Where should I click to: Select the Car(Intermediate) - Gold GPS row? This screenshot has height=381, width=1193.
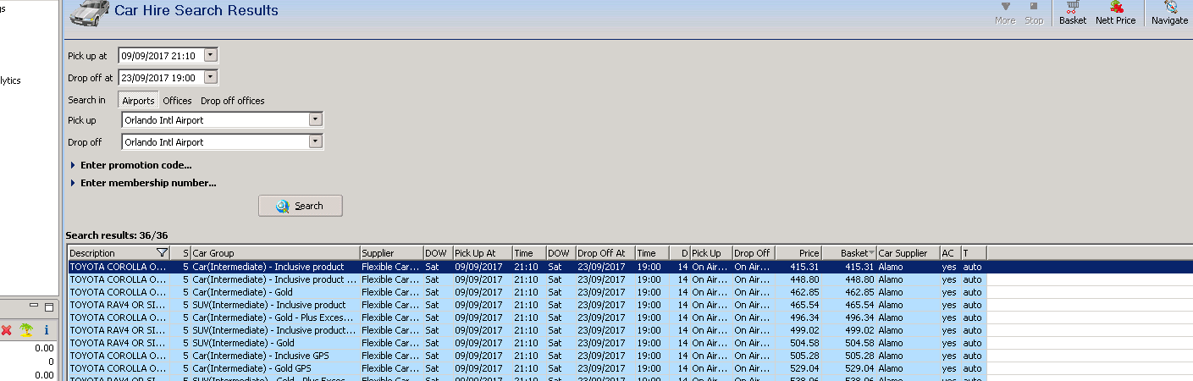(x=630, y=368)
